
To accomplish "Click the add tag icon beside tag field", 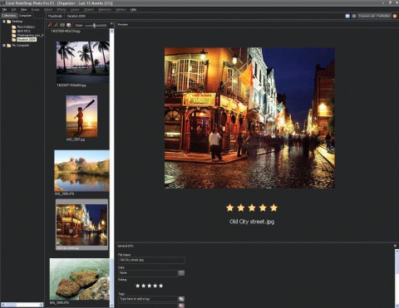I will tap(181, 299).
